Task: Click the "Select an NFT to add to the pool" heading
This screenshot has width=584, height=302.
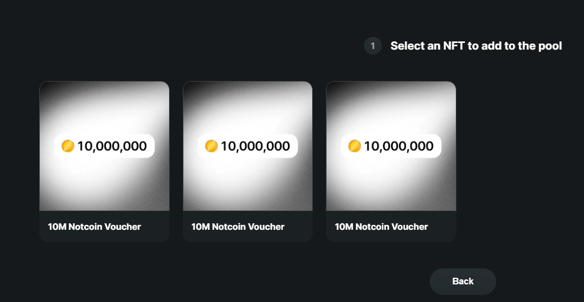Action: pyautogui.click(x=476, y=46)
